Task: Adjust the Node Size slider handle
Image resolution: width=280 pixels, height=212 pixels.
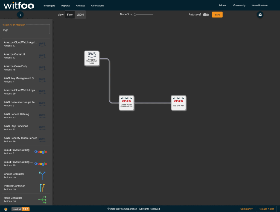Action: [x=135, y=15]
